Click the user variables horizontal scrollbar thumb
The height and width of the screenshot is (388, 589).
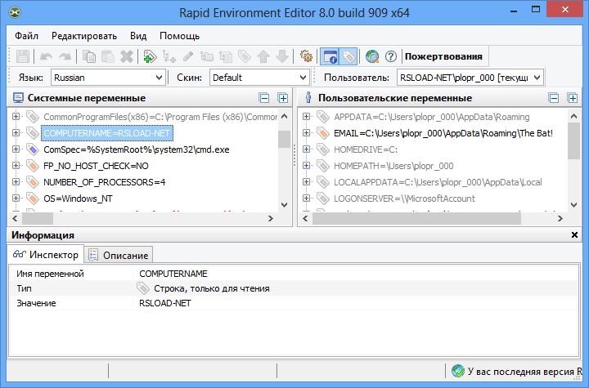click(x=416, y=218)
